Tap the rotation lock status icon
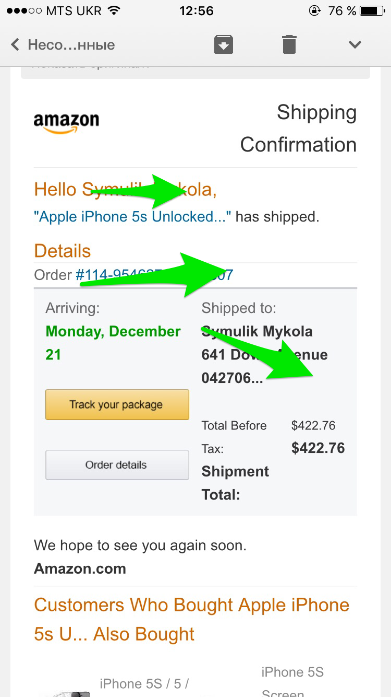The image size is (391, 697). pos(315,10)
